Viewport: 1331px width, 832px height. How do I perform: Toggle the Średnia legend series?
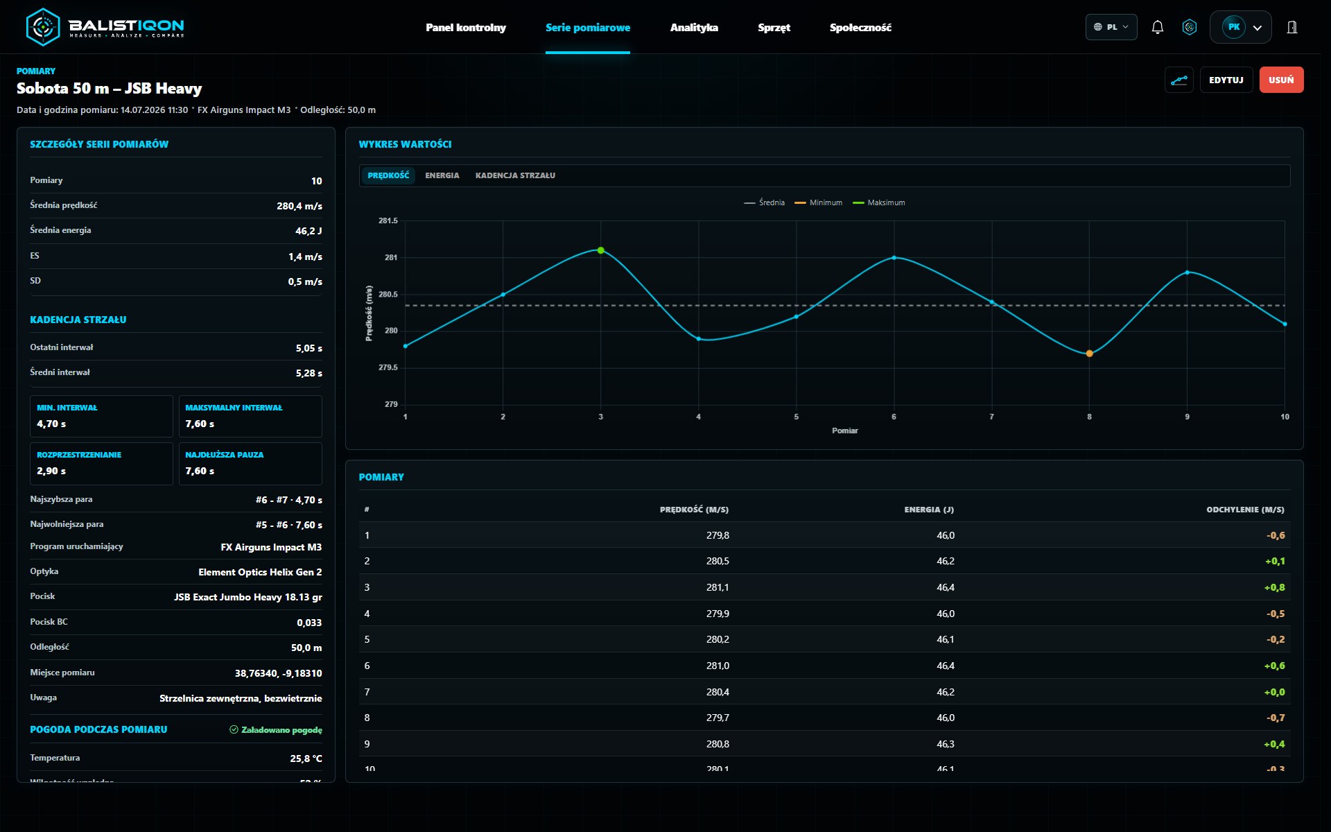coord(764,202)
